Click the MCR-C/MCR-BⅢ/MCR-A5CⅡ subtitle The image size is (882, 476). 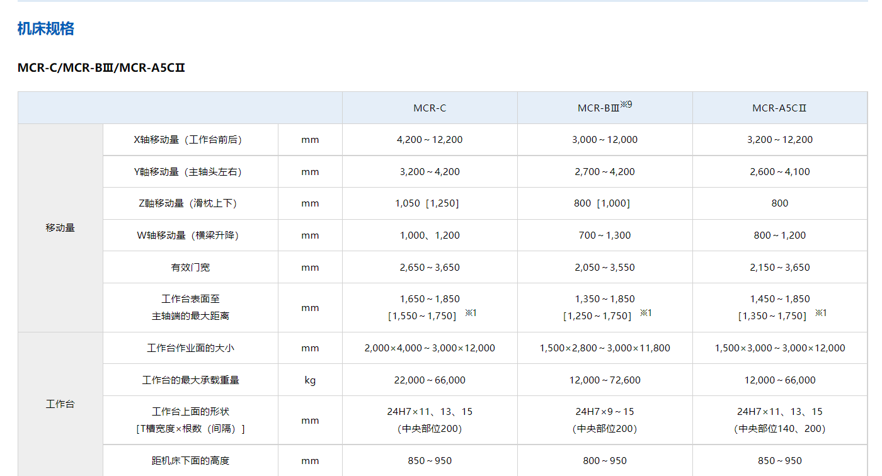(x=101, y=68)
